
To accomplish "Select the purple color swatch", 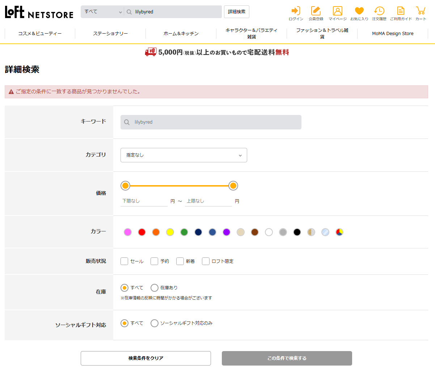I will (x=227, y=232).
